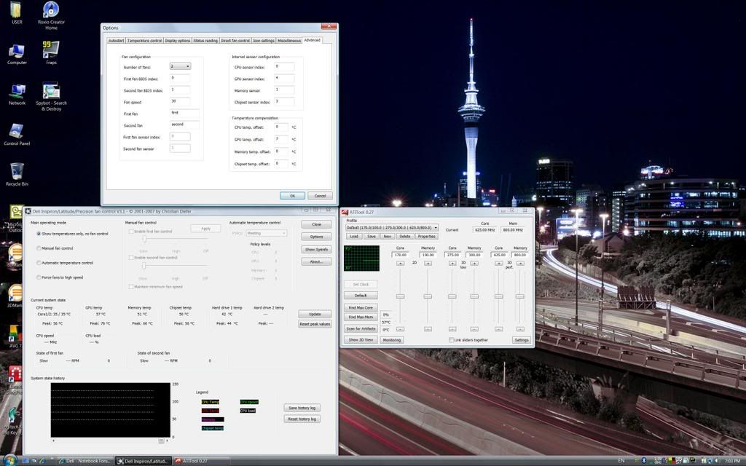Click the 3D low Memory slider thumb

(x=474, y=296)
